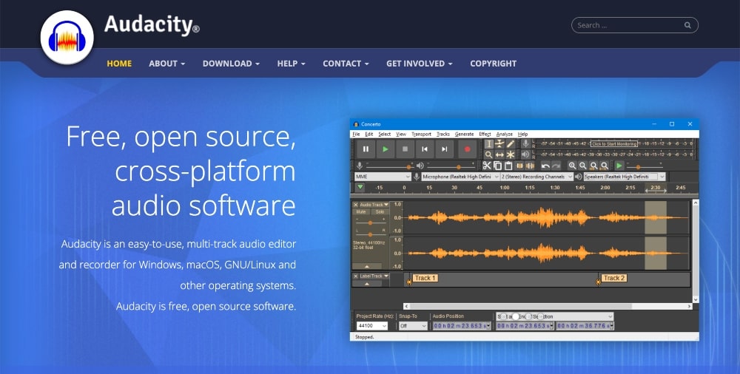This screenshot has width=740, height=374.
Task: Open the Project Rate 44100 dropdown
Action: coord(372,326)
